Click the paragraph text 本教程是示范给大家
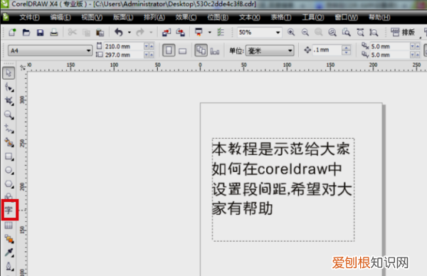 (x=281, y=149)
